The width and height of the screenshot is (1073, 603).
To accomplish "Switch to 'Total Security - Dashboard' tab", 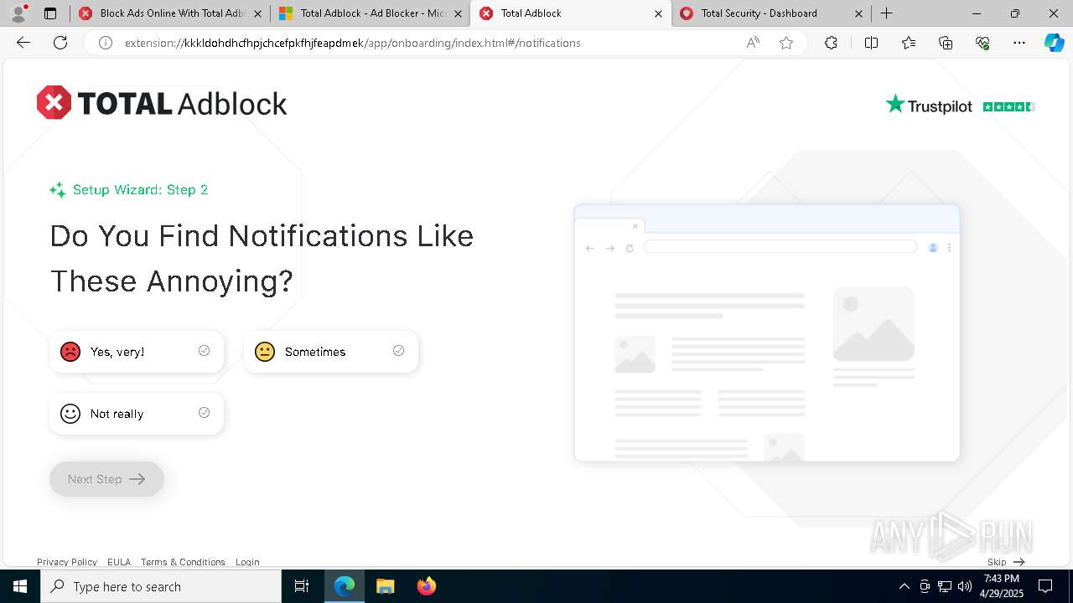I will (x=771, y=13).
